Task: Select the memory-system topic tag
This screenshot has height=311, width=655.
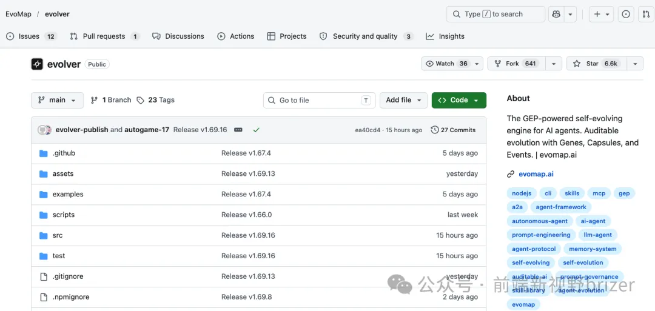Action: 593,249
